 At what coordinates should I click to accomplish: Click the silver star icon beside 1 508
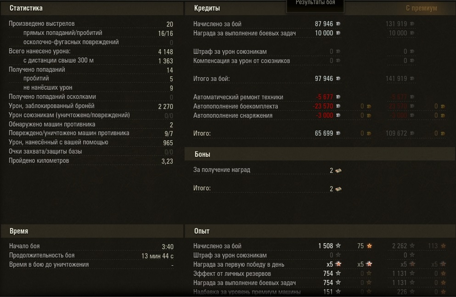(x=338, y=246)
